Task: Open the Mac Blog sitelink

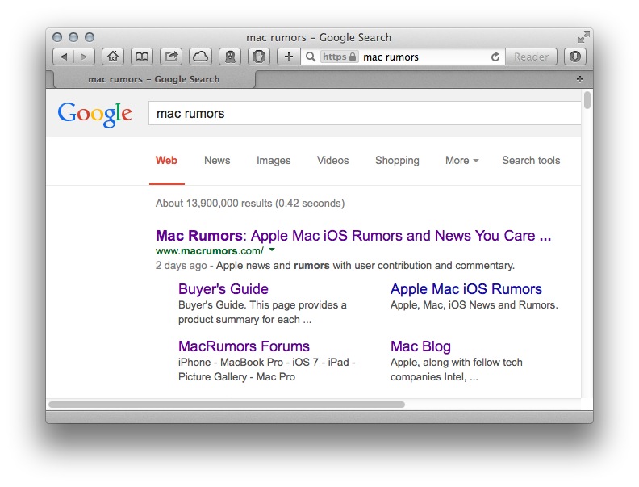Action: [x=420, y=346]
